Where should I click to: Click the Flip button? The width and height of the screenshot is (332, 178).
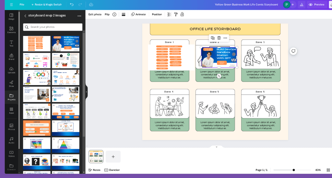pos(107,14)
